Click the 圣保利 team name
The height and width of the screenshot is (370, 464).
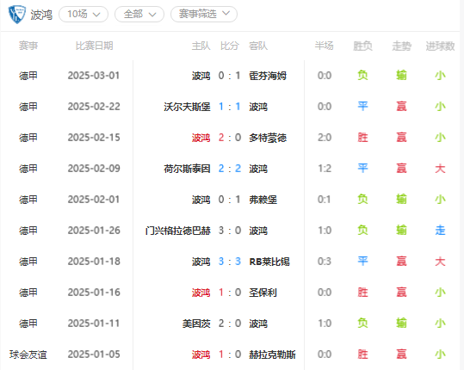pyautogui.click(x=263, y=293)
